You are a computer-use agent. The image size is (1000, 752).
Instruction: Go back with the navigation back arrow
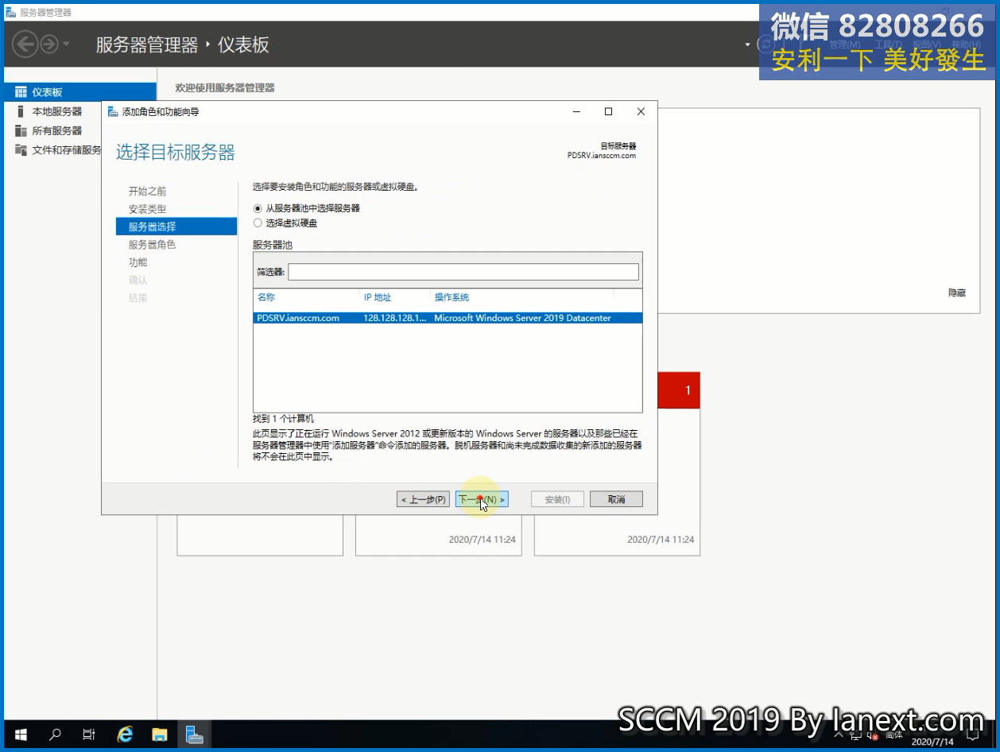pyautogui.click(x=25, y=45)
